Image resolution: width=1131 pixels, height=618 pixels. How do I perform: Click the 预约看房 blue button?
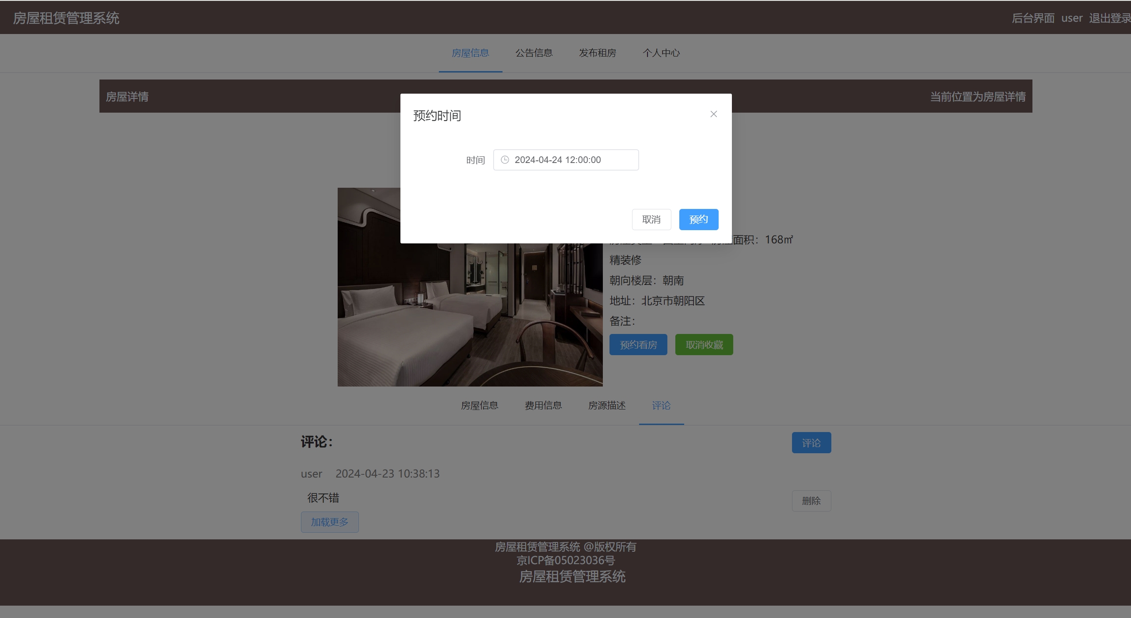pyautogui.click(x=638, y=345)
